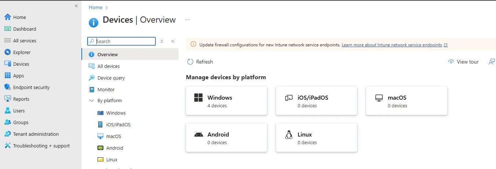Open the macOS platform card
Screen dimensions: 496x169
[x=407, y=101]
